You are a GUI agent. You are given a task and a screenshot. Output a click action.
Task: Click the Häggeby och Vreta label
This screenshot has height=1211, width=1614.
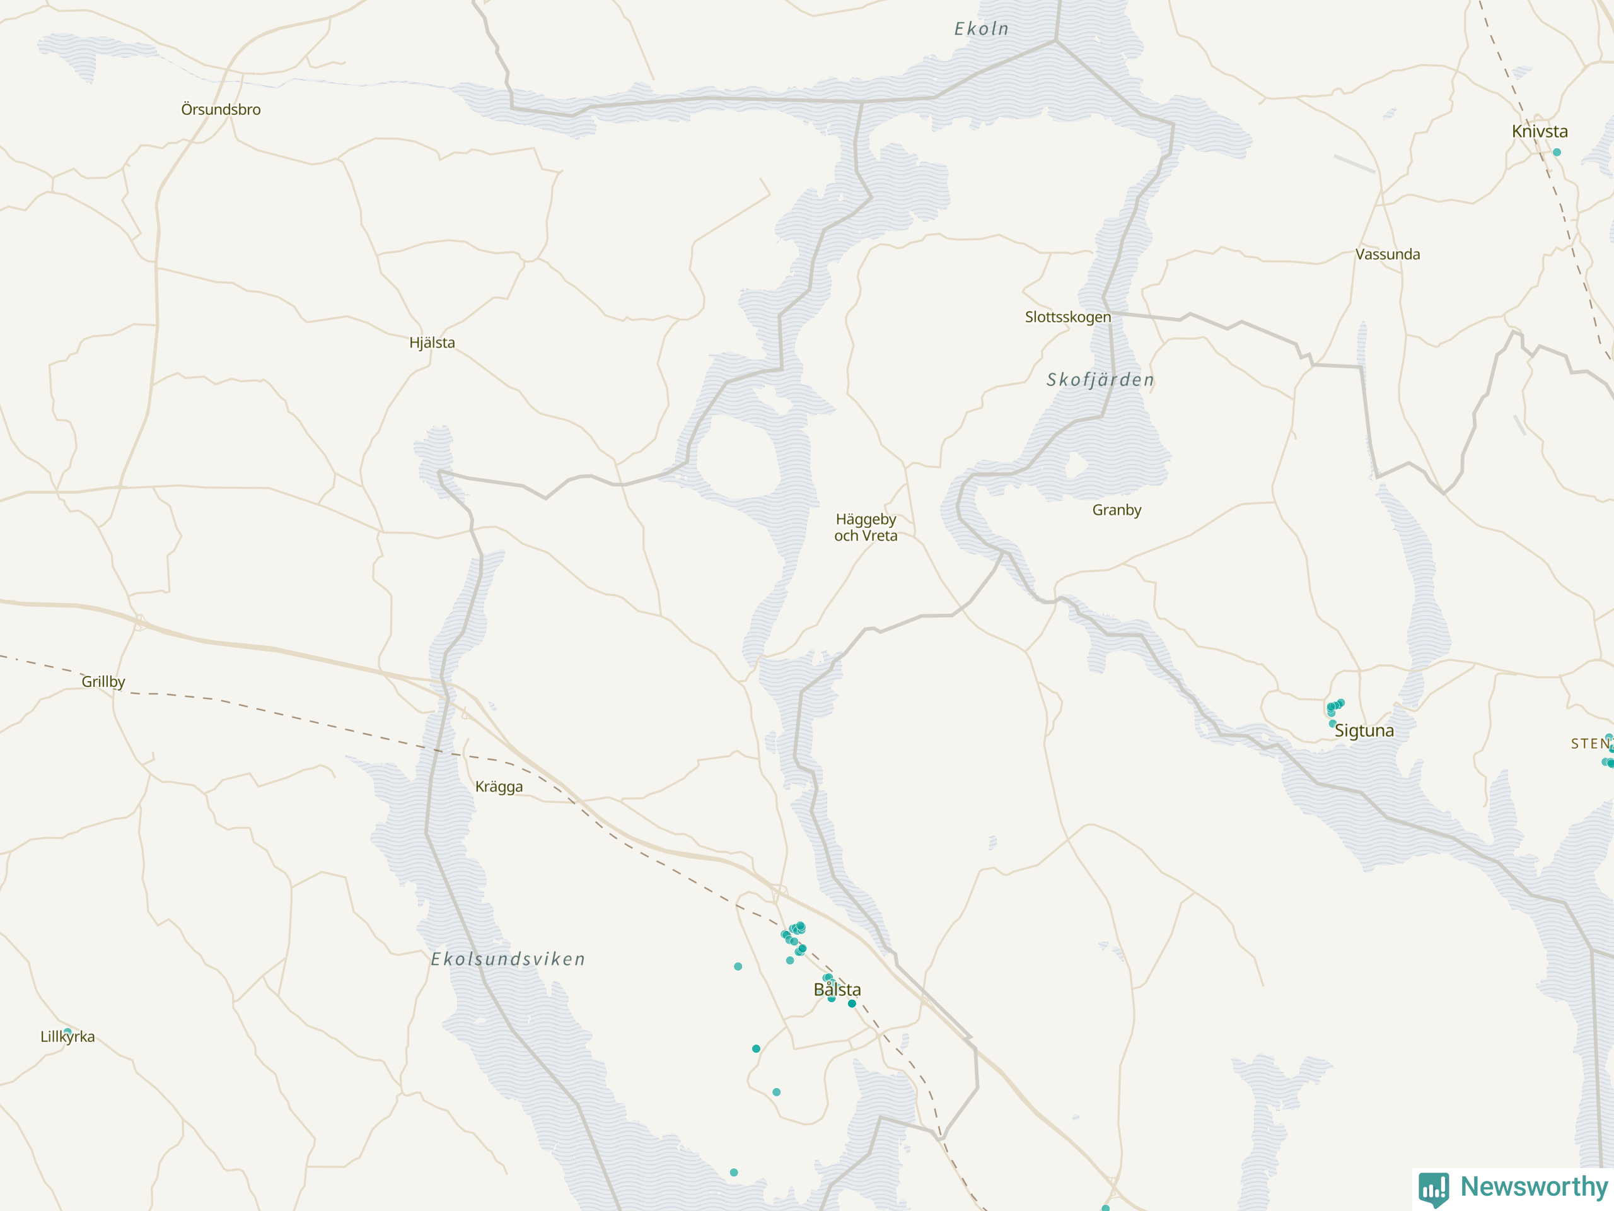tap(866, 527)
